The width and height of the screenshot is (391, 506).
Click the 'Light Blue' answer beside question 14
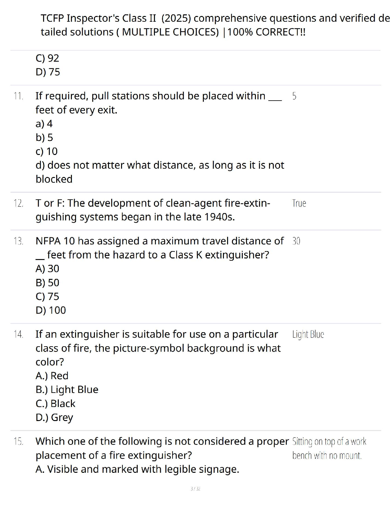308,334
